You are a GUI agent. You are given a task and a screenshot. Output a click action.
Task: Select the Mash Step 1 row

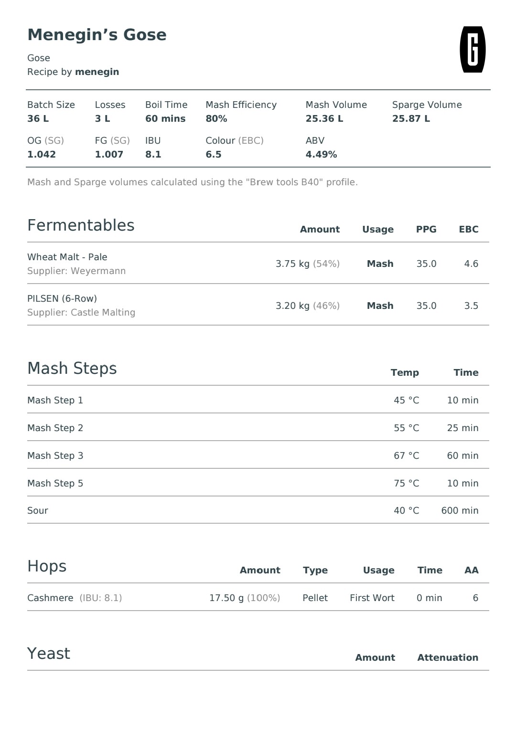coord(258,400)
